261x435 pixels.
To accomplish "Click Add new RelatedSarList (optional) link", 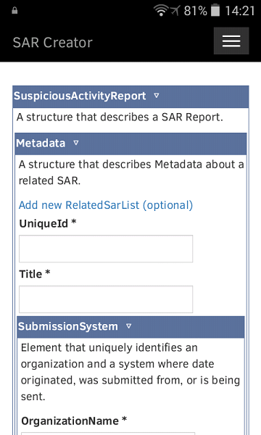I will click(106, 205).
